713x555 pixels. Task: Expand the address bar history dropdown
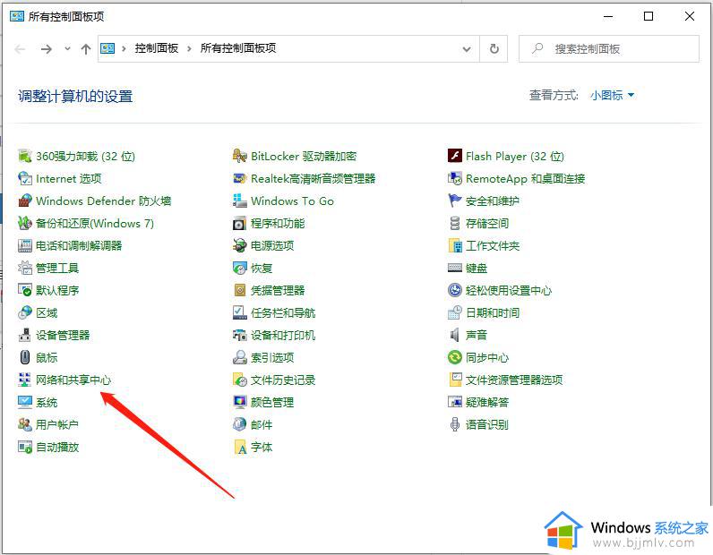coord(467,48)
